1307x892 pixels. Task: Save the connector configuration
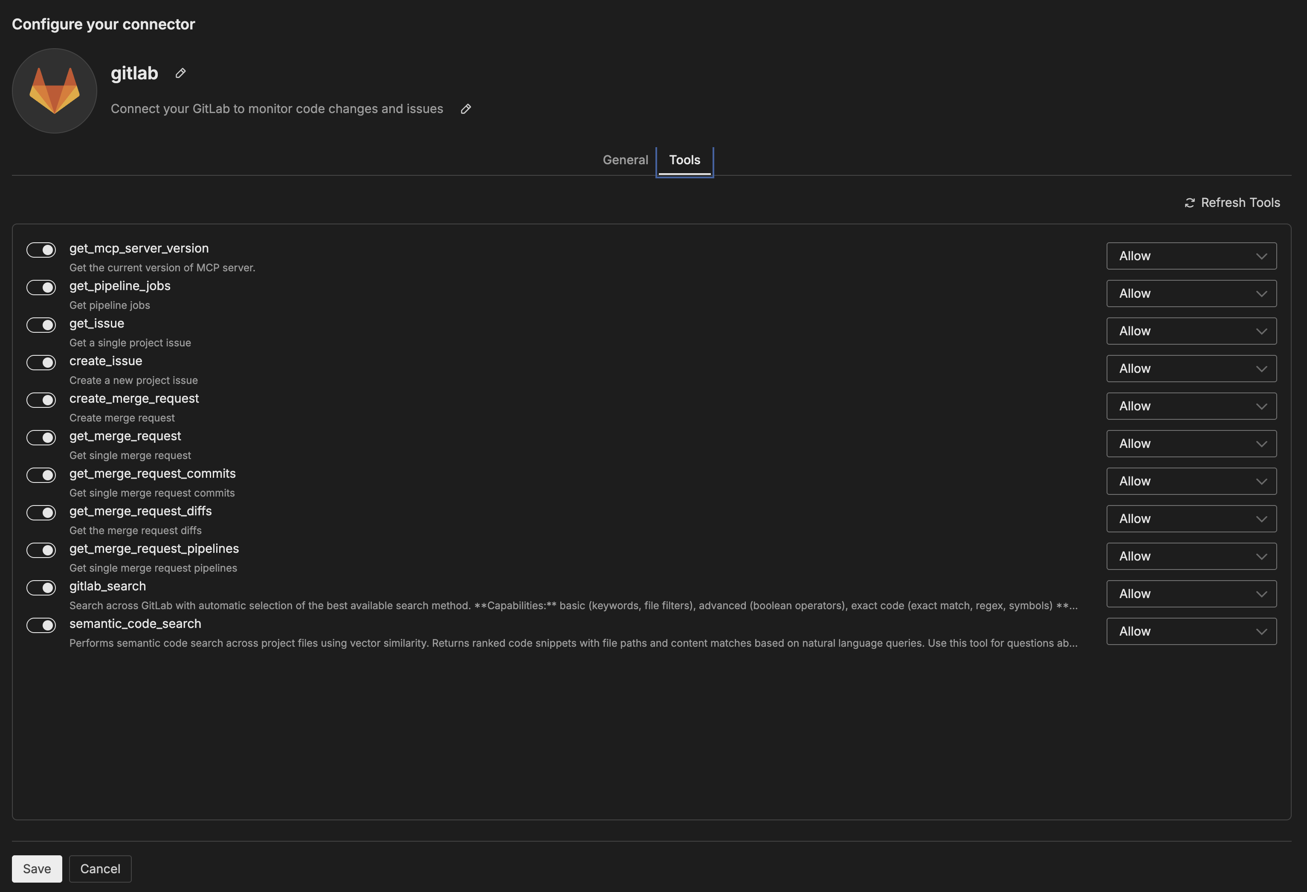pyautogui.click(x=37, y=869)
